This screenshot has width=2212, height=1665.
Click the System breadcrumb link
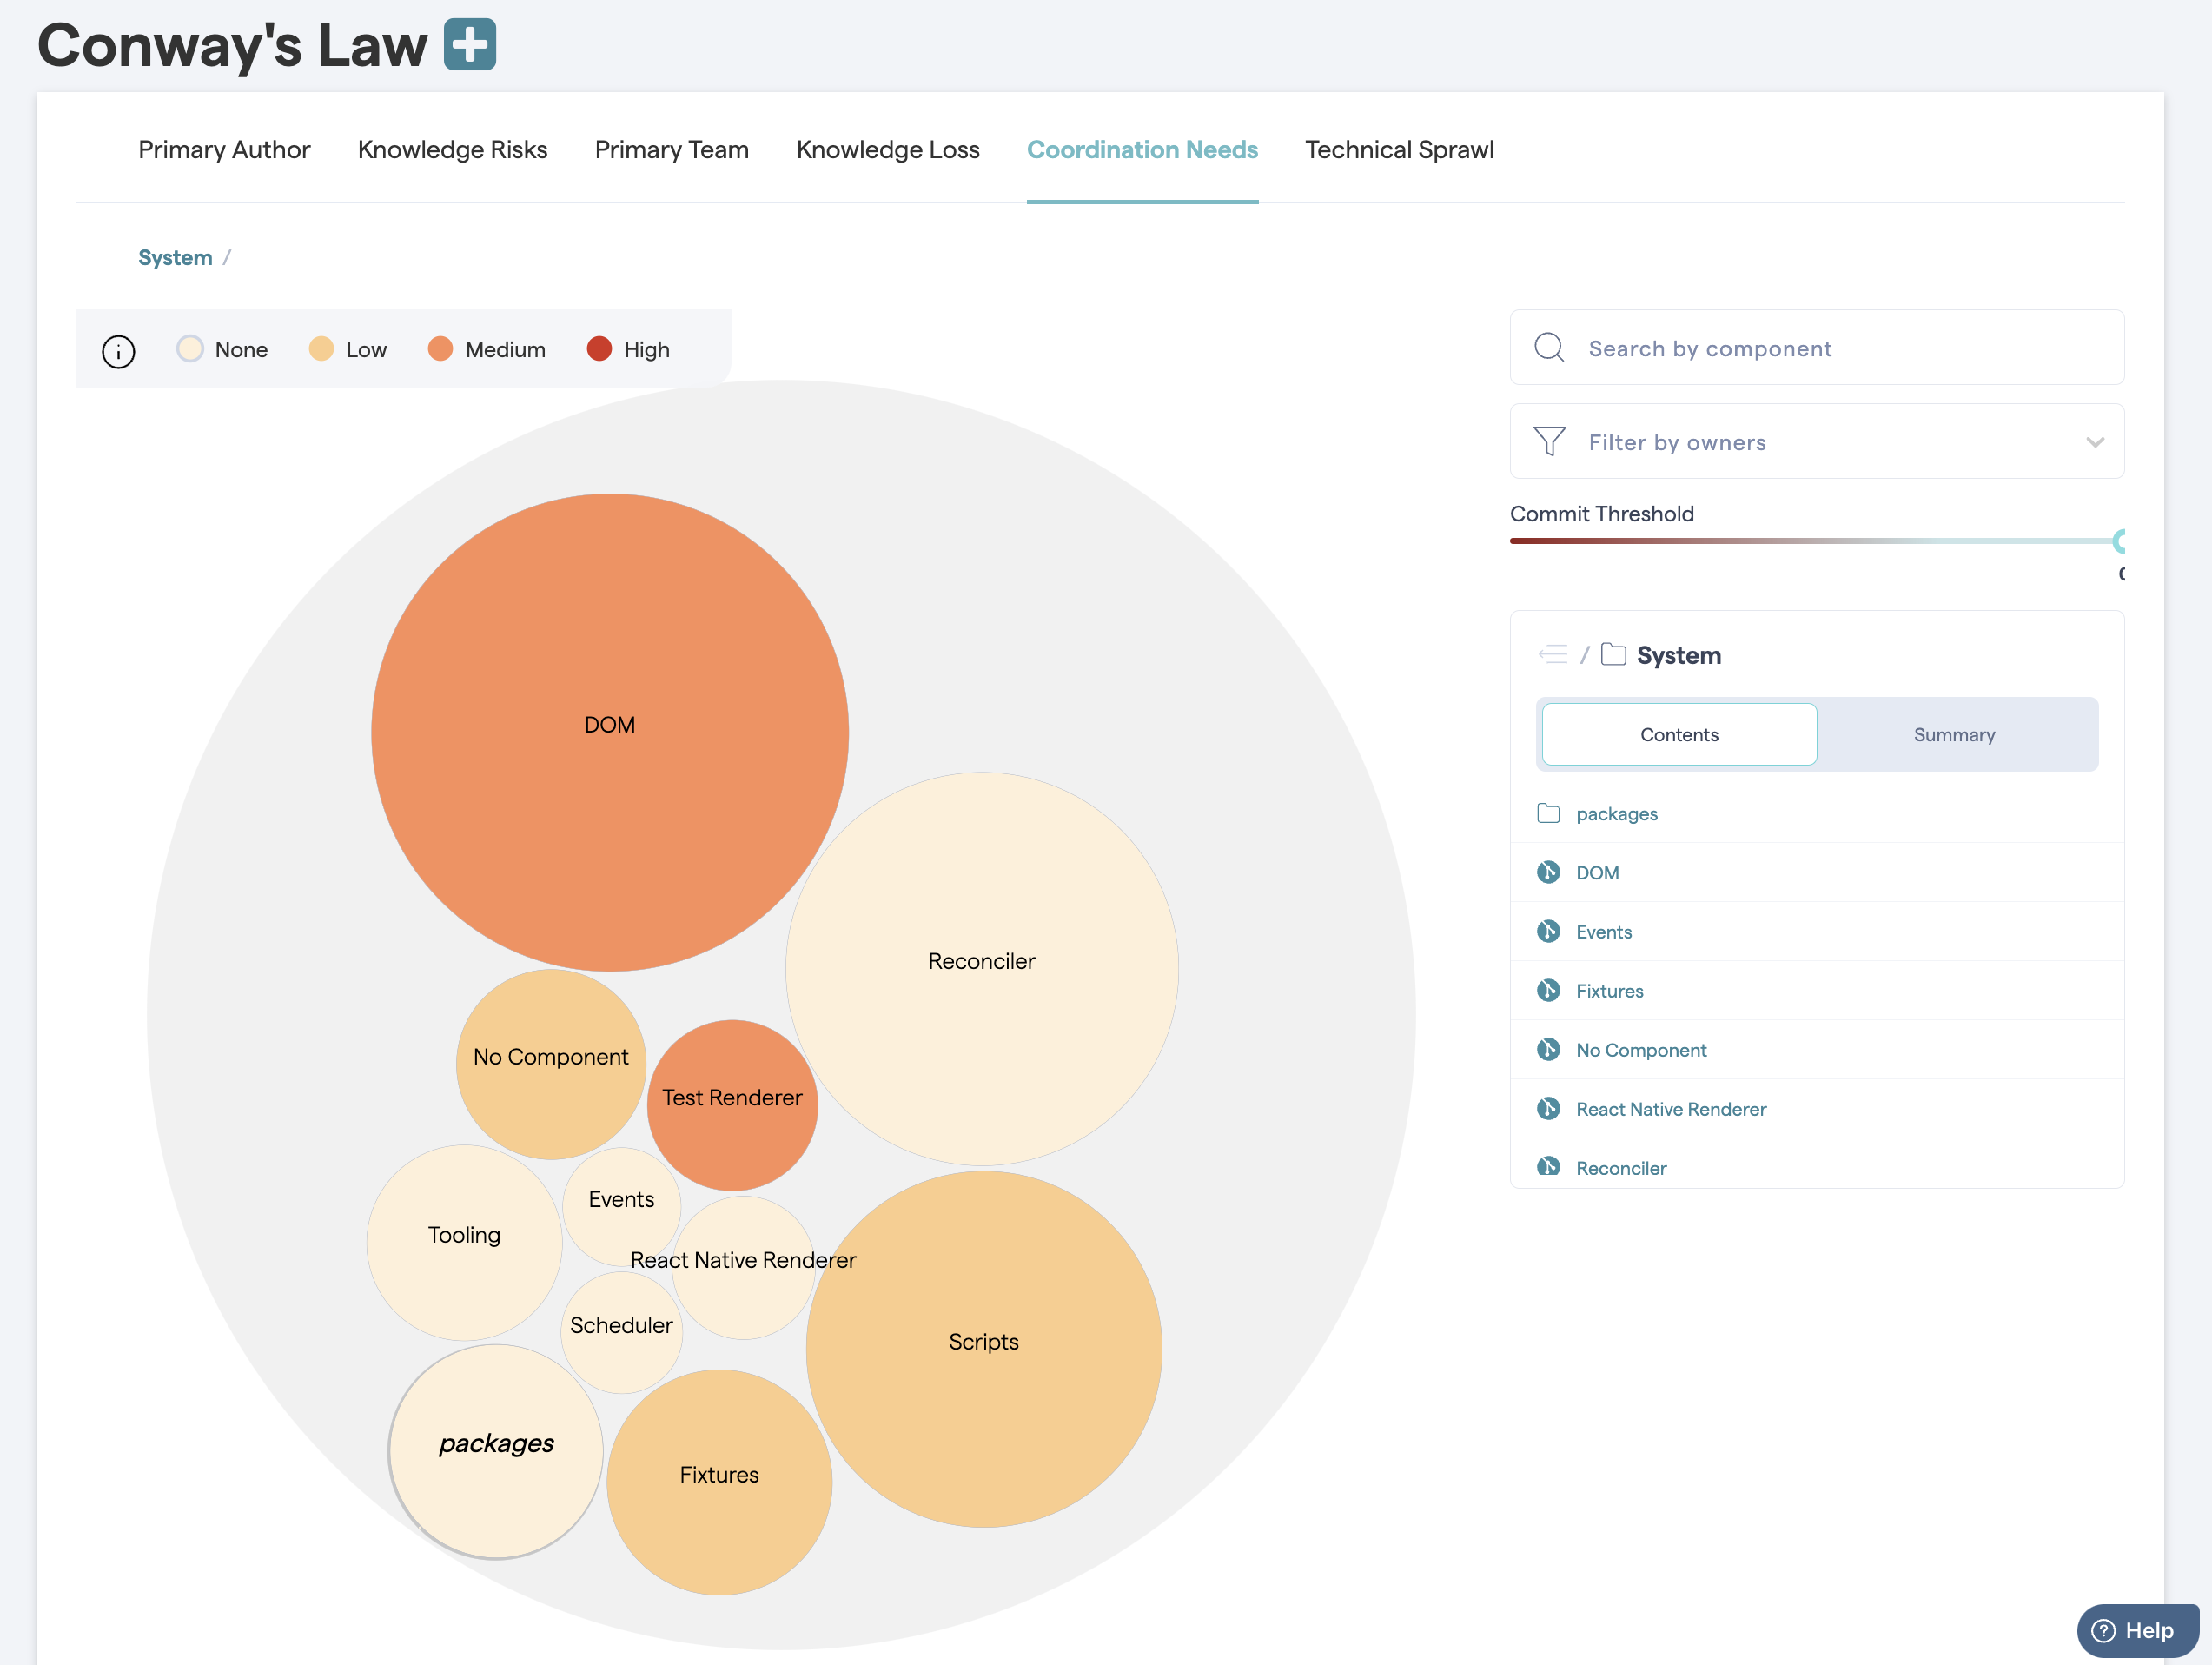(x=175, y=258)
